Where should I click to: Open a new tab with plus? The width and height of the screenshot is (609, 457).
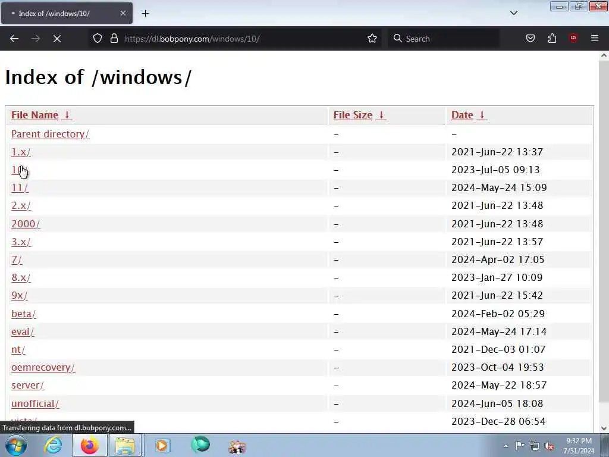145,13
